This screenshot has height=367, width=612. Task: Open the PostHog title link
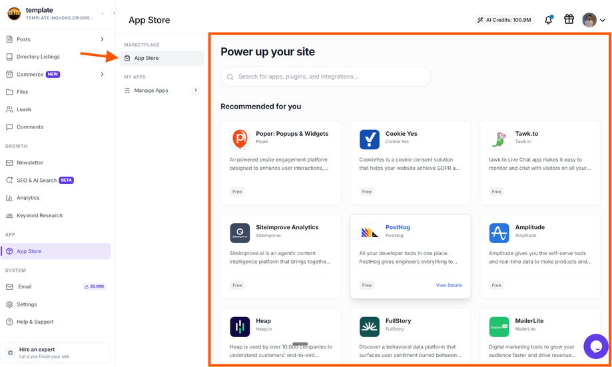398,227
